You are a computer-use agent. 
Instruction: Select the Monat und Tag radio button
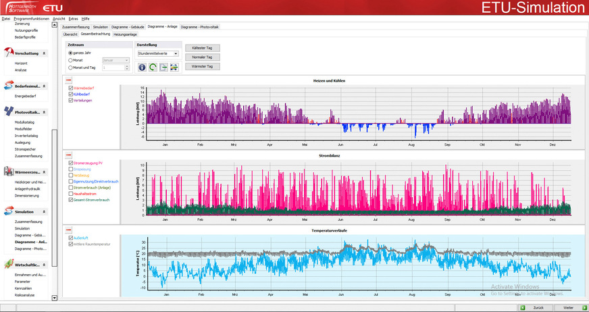pyautogui.click(x=70, y=67)
